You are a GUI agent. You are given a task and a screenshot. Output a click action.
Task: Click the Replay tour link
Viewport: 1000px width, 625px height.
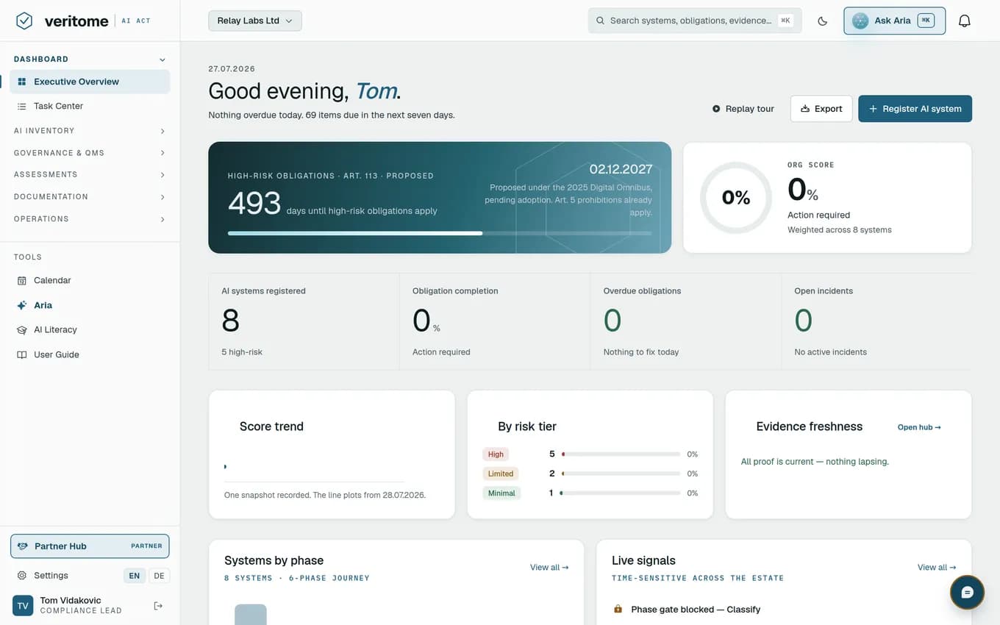coord(743,109)
